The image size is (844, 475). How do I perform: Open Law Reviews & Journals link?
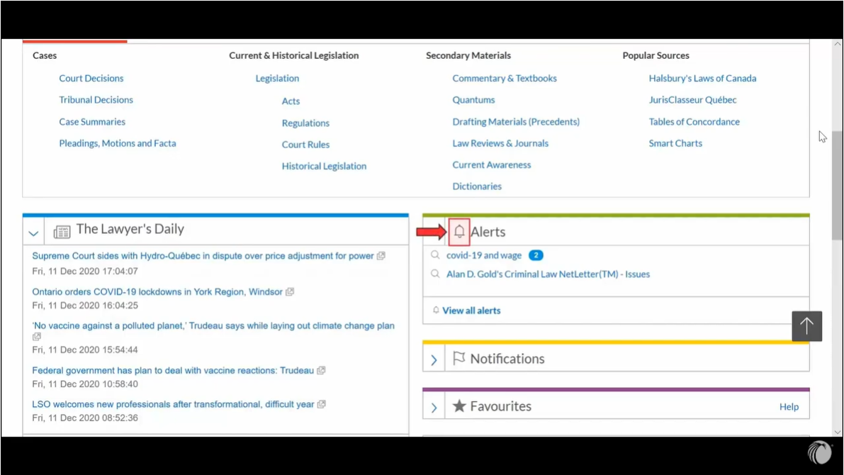[500, 143]
